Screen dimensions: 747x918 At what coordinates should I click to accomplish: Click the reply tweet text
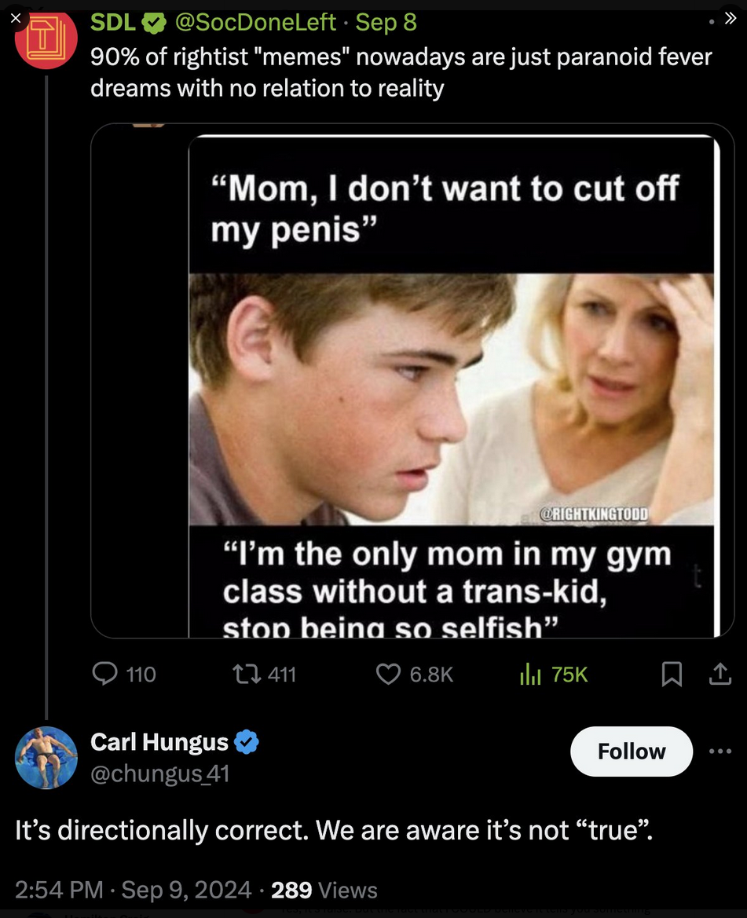334,830
